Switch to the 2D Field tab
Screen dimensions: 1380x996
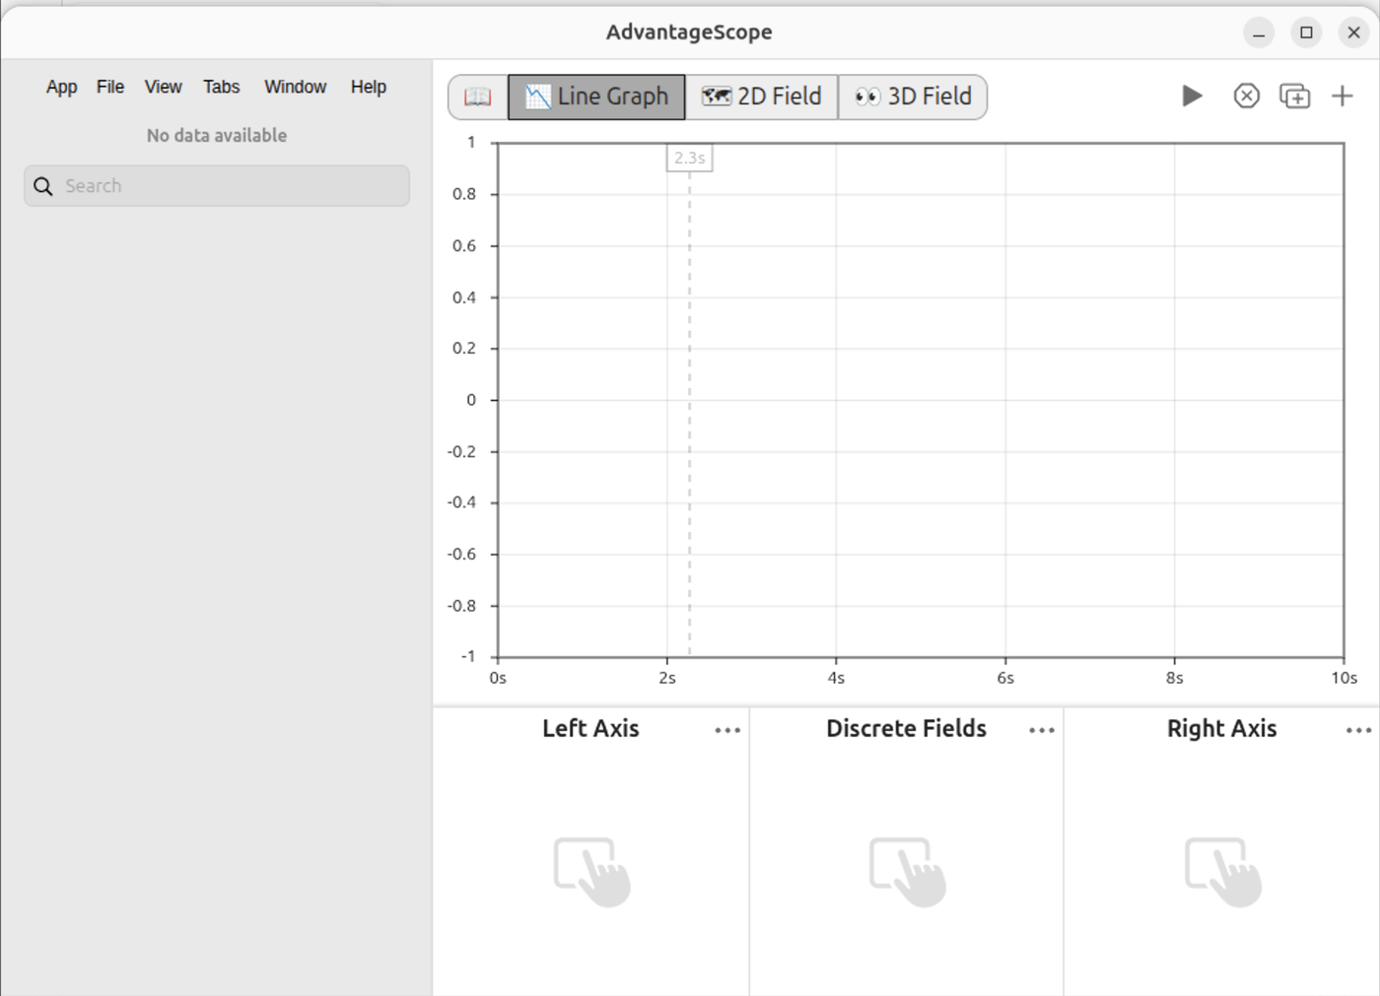762,97
